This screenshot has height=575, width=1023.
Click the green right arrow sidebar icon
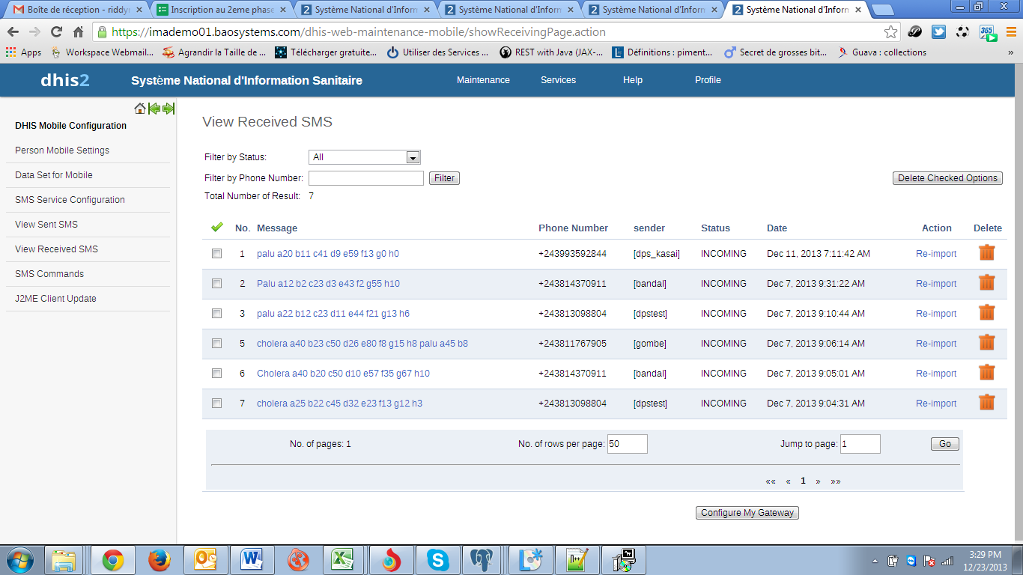point(169,109)
